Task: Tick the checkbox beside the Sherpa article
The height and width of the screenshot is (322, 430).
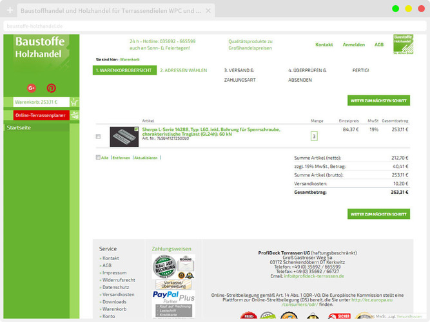Action: click(x=98, y=137)
